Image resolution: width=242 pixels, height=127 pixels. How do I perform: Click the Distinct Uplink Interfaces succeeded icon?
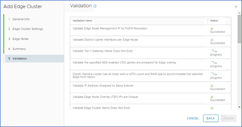click(x=212, y=40)
